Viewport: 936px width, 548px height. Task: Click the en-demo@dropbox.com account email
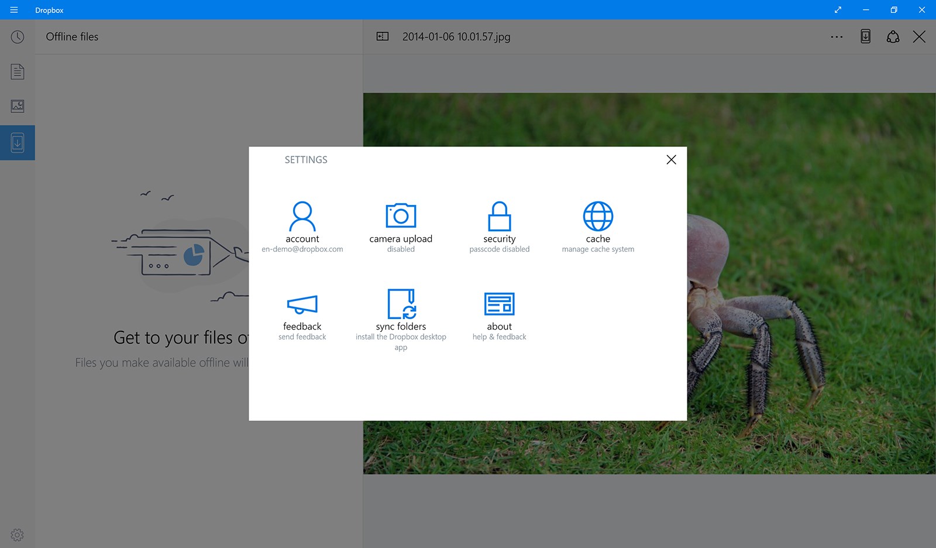pos(302,249)
